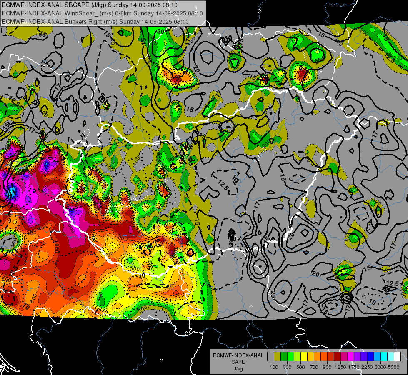Select the white legend swatch above 5000
Viewport: 408px width, 375px height.
tap(397, 357)
